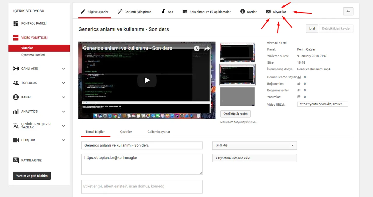Select the third gray thumbnail
The image size is (373, 197).
(x=237, y=96)
